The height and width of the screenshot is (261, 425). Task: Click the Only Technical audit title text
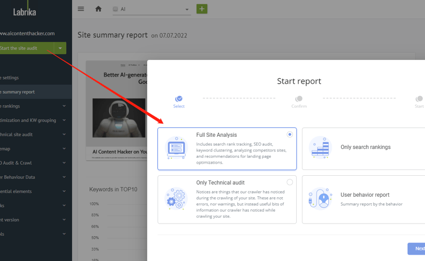220,183
